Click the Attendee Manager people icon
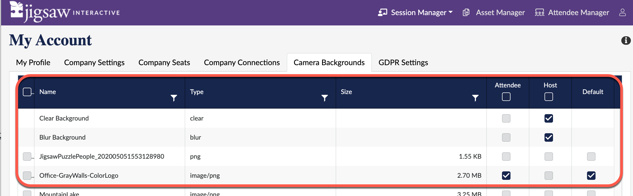Screen dimensions: 633x196 coord(539,12)
